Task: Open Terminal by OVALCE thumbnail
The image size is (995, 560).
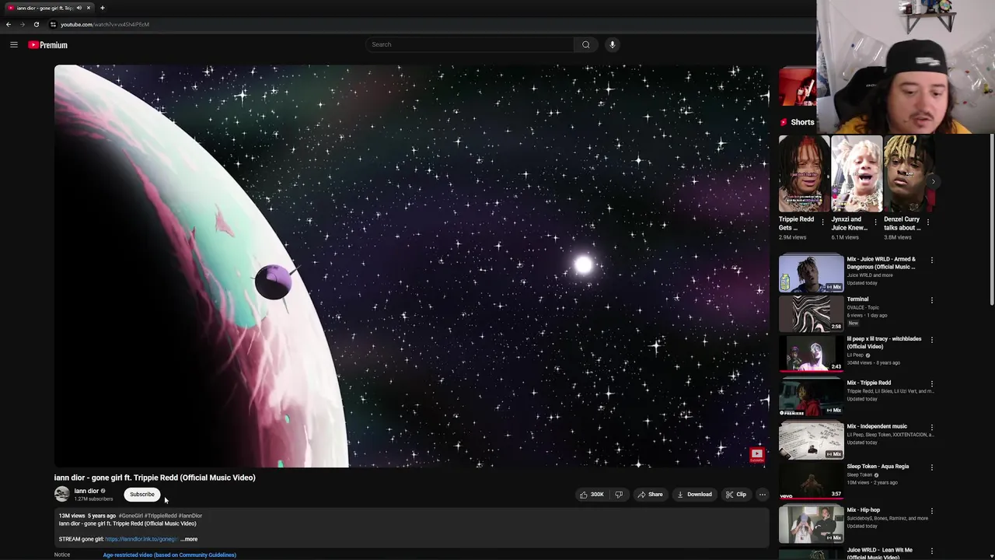Action: (811, 313)
